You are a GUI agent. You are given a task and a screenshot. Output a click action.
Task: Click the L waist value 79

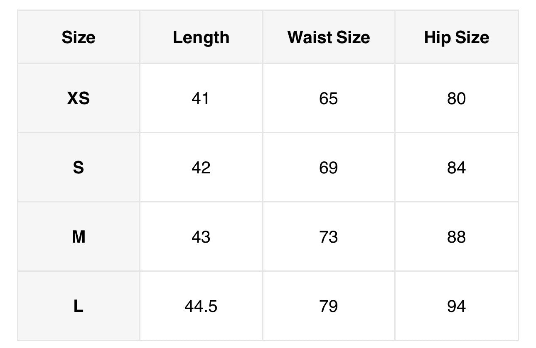[329, 307]
